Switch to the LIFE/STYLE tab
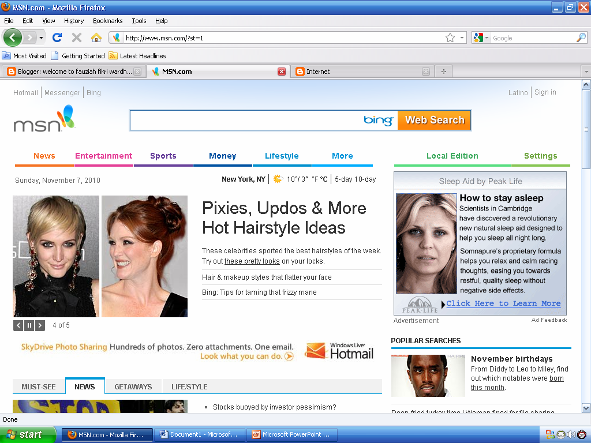The height and width of the screenshot is (443, 591). point(189,387)
